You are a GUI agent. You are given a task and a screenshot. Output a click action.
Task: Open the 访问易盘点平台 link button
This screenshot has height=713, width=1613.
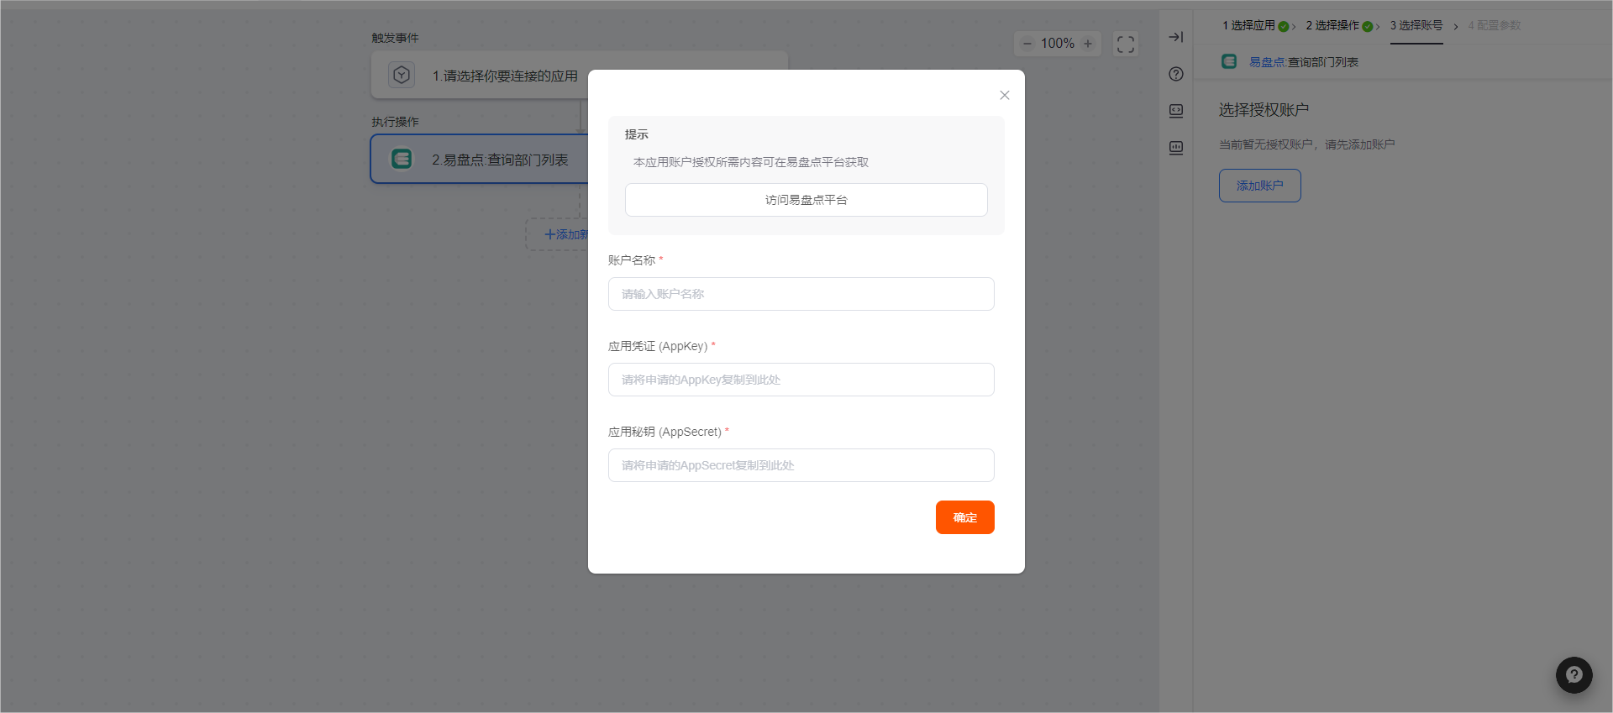806,200
